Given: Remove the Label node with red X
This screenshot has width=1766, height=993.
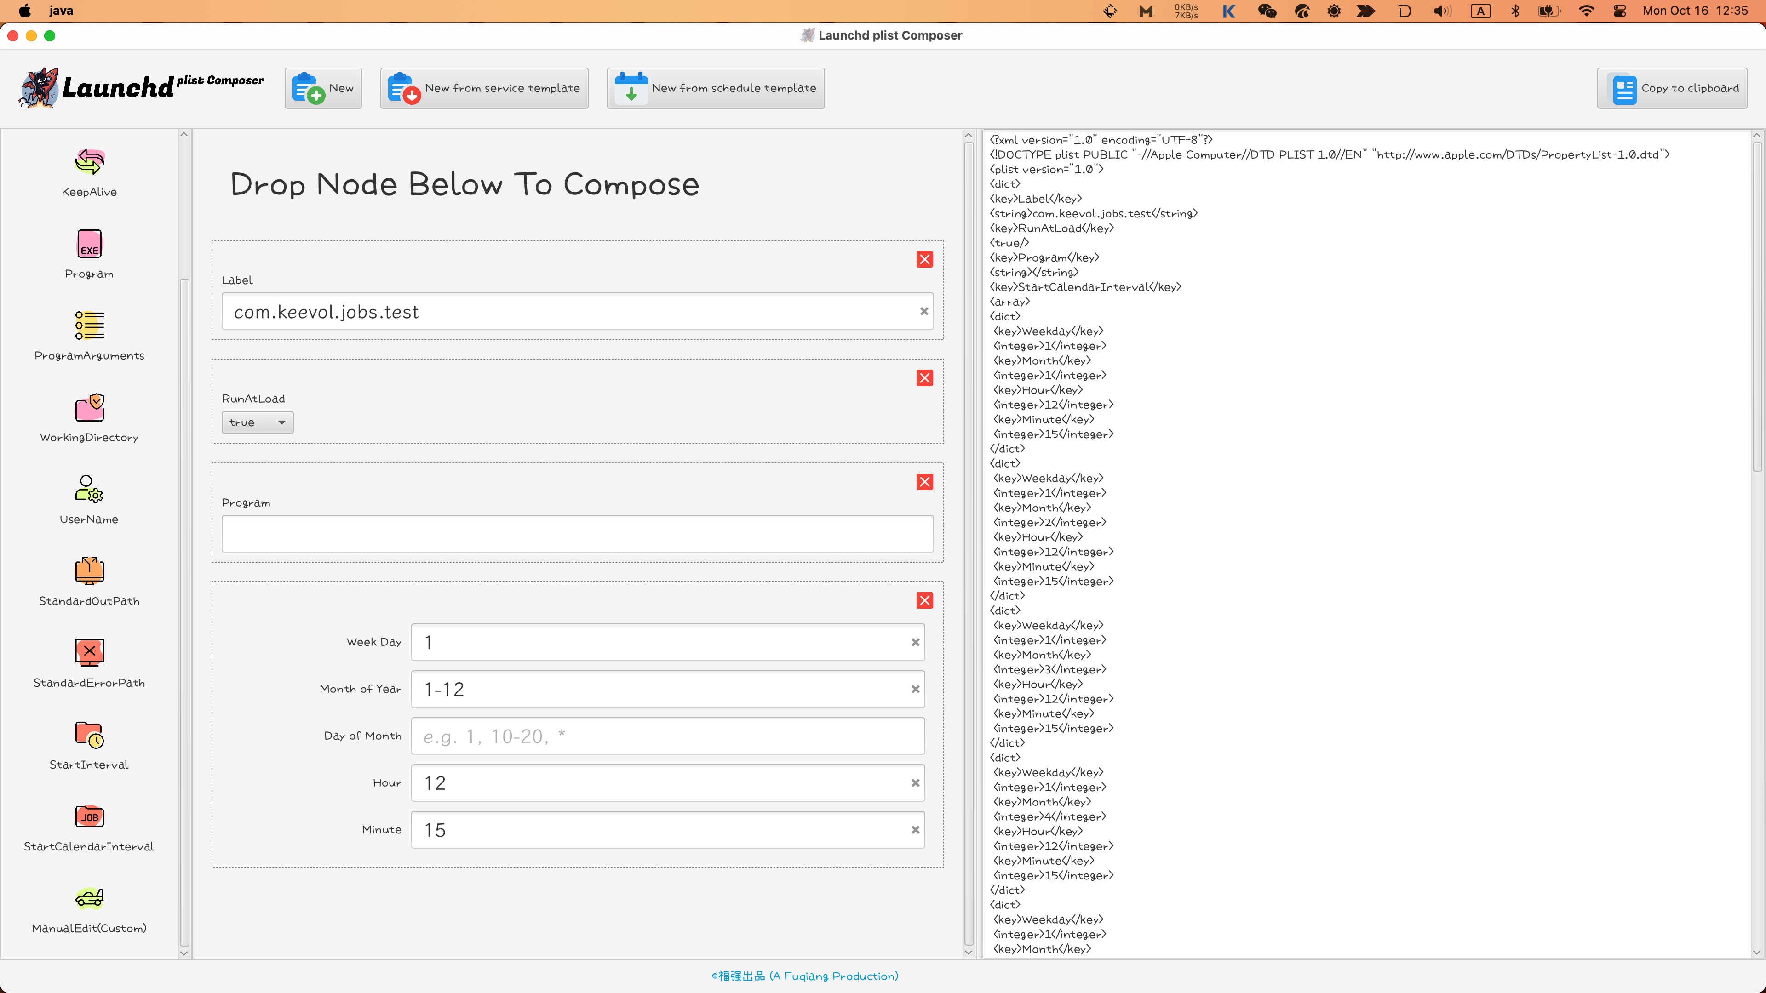Looking at the screenshot, I should (x=924, y=259).
